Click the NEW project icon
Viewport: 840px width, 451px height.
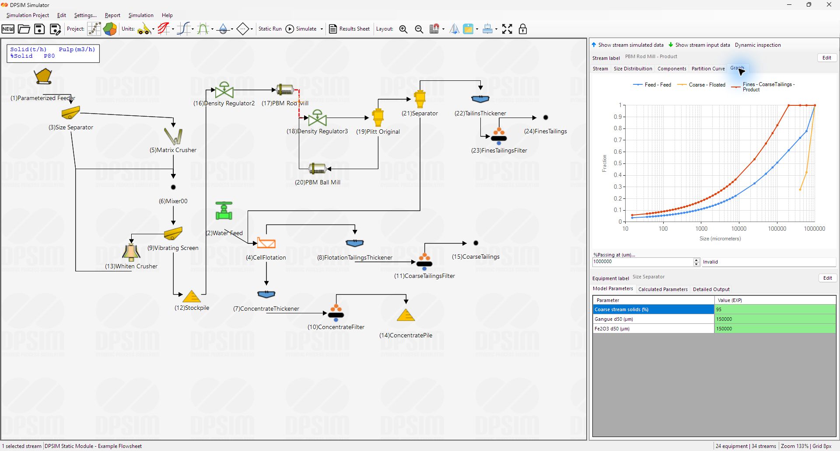(8, 29)
